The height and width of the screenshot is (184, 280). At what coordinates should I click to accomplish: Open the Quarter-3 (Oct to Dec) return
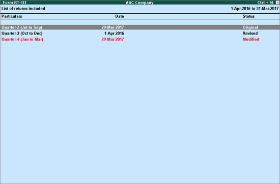(x=22, y=33)
